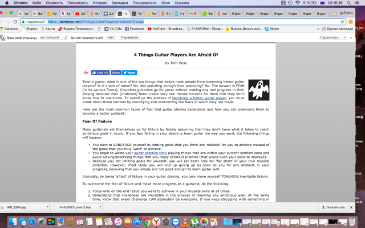
Task: Open Finder from the dock
Action: (x=13, y=222)
